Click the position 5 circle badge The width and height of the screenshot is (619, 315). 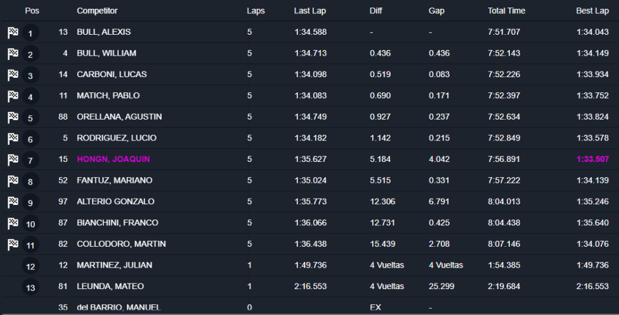point(30,118)
